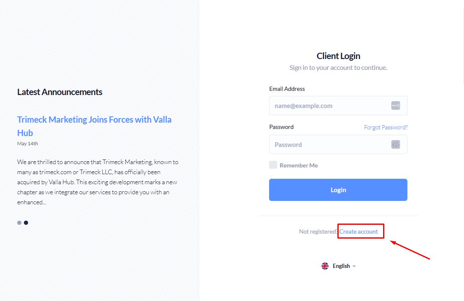The width and height of the screenshot is (464, 301).
Task: Click the Client Login heading
Action: point(338,56)
